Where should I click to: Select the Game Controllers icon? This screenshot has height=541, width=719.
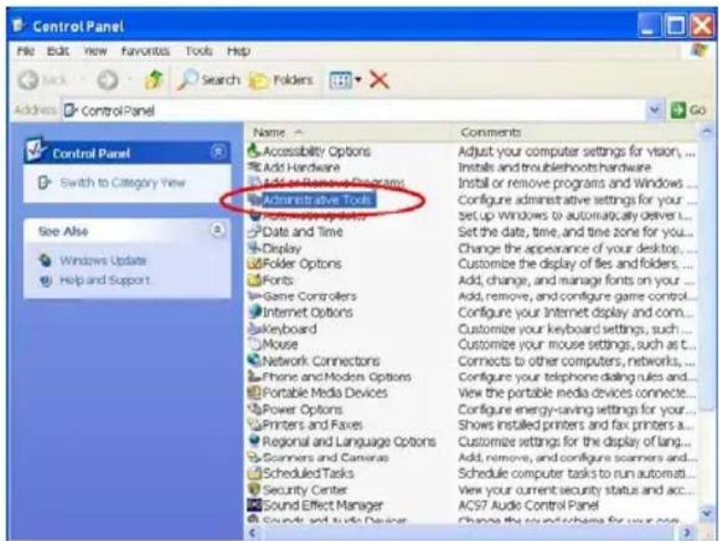[x=254, y=296]
